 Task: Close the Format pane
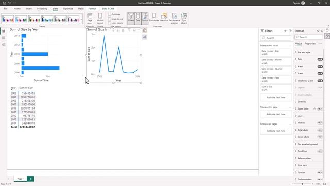322,31
